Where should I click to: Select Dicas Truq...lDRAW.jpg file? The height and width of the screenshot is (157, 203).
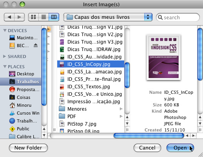91,49
